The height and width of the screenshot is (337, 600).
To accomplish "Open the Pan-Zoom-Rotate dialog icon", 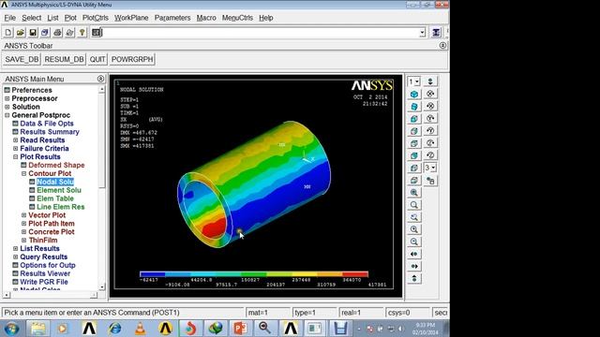I will (45, 33).
